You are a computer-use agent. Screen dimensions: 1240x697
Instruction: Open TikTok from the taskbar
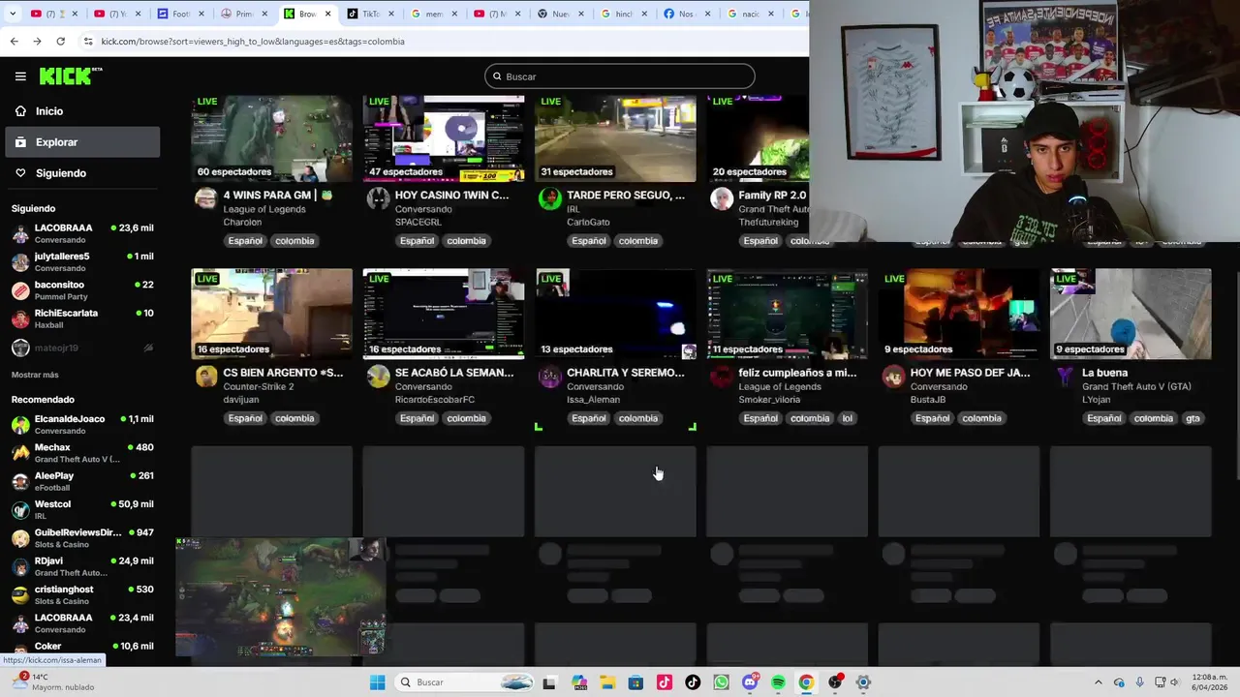(x=693, y=682)
